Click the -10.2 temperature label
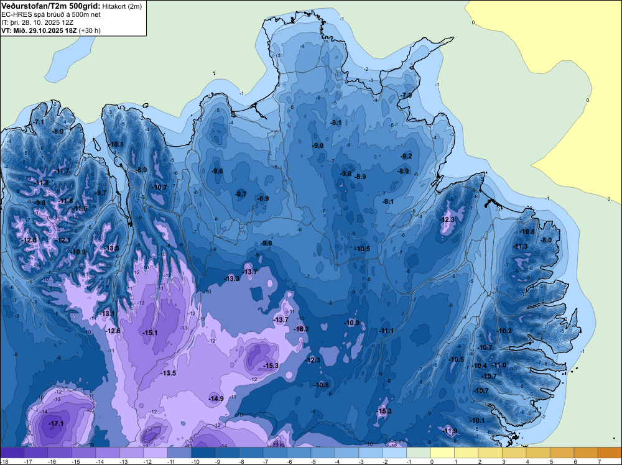This screenshot has width=622, height=465. coord(504,331)
